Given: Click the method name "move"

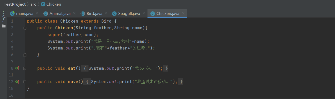Looking at the screenshot, I should [73, 82].
